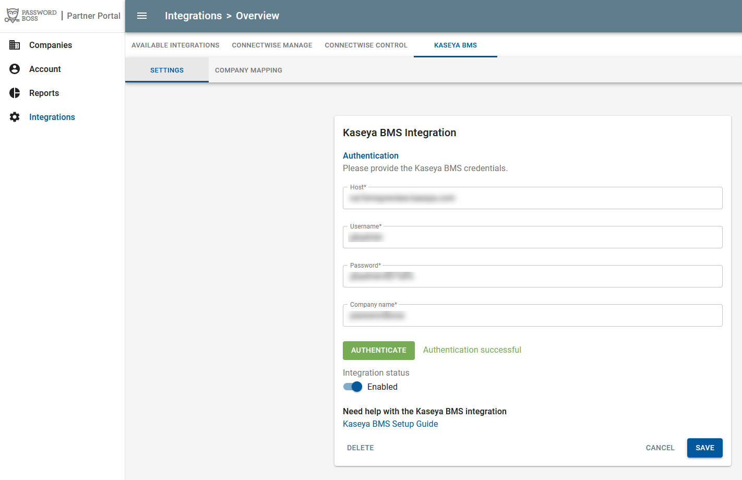Click the Save button

tap(705, 448)
